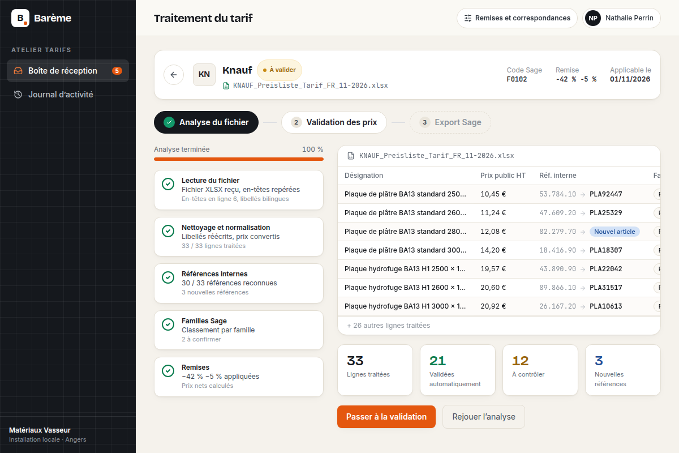The width and height of the screenshot is (679, 453).
Task: Click the green check on Lecture du fichier
Action: pos(168,184)
